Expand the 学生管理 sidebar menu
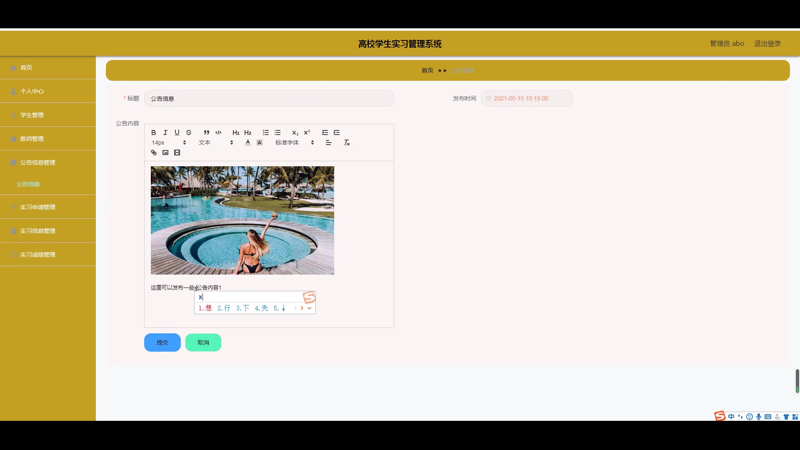The image size is (800, 450). pyautogui.click(x=48, y=115)
